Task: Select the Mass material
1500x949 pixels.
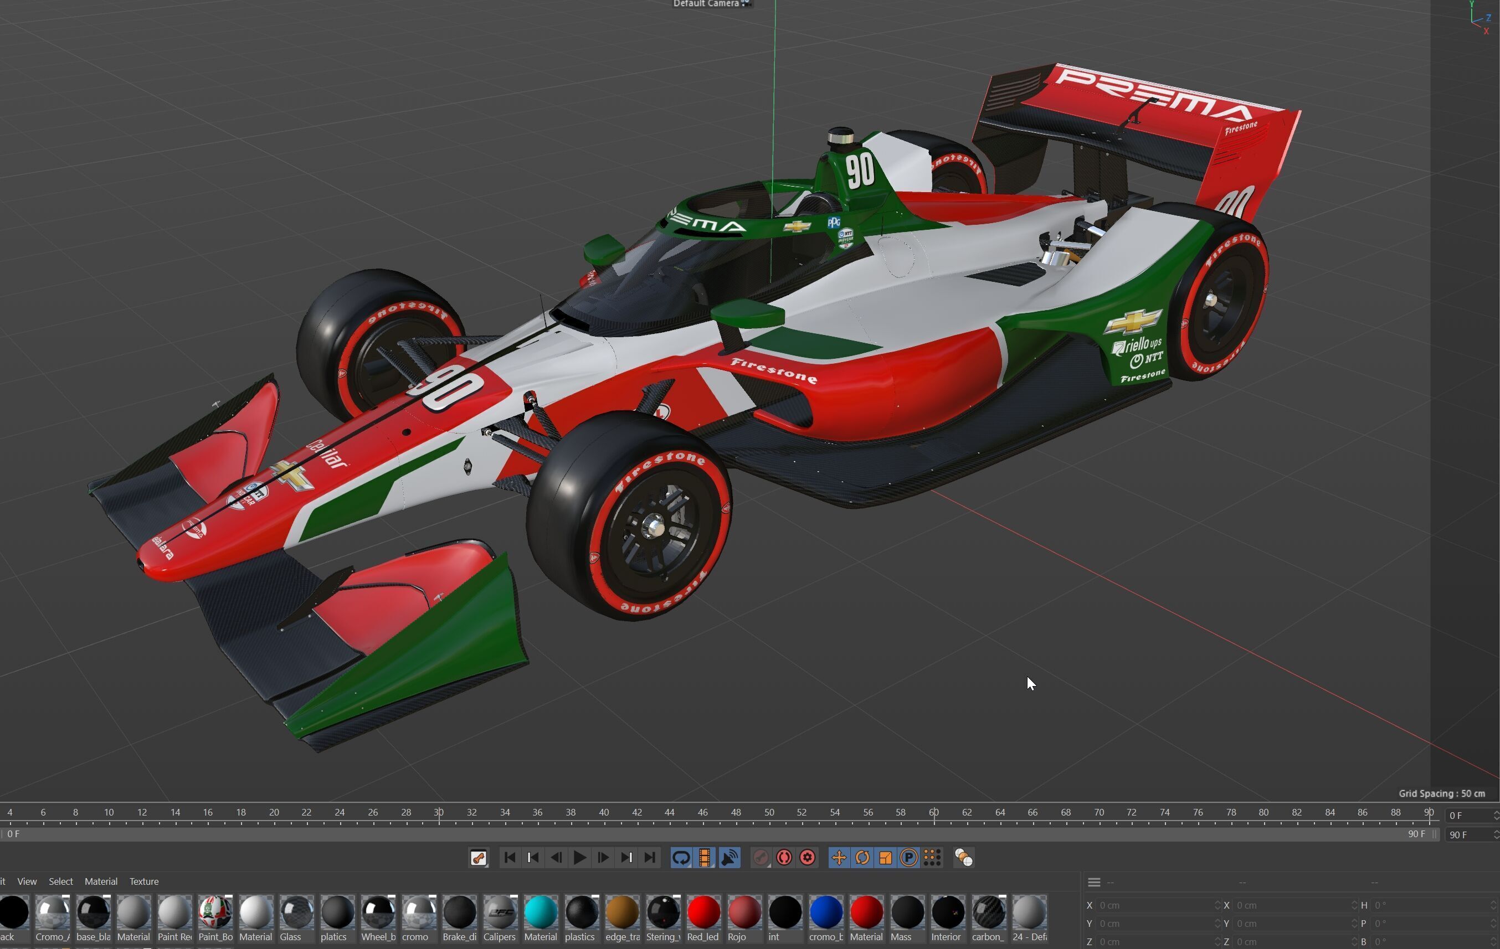Action: [908, 912]
